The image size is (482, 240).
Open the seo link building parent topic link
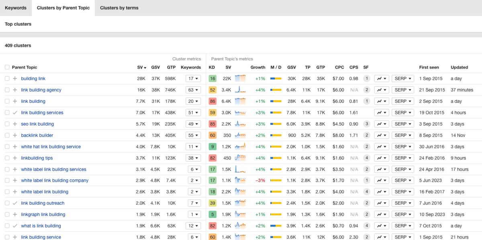click(37, 124)
